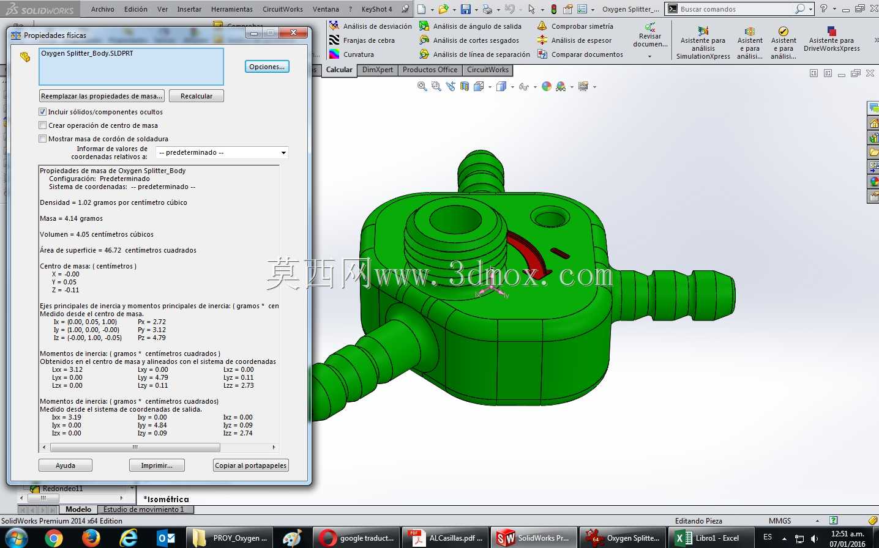Open the Herramientas menu
This screenshot has height=548, width=879.
click(x=232, y=9)
